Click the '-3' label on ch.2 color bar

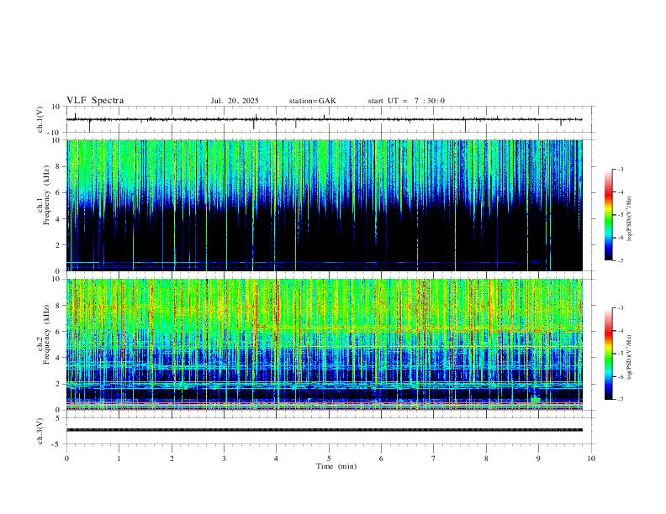[621, 308]
